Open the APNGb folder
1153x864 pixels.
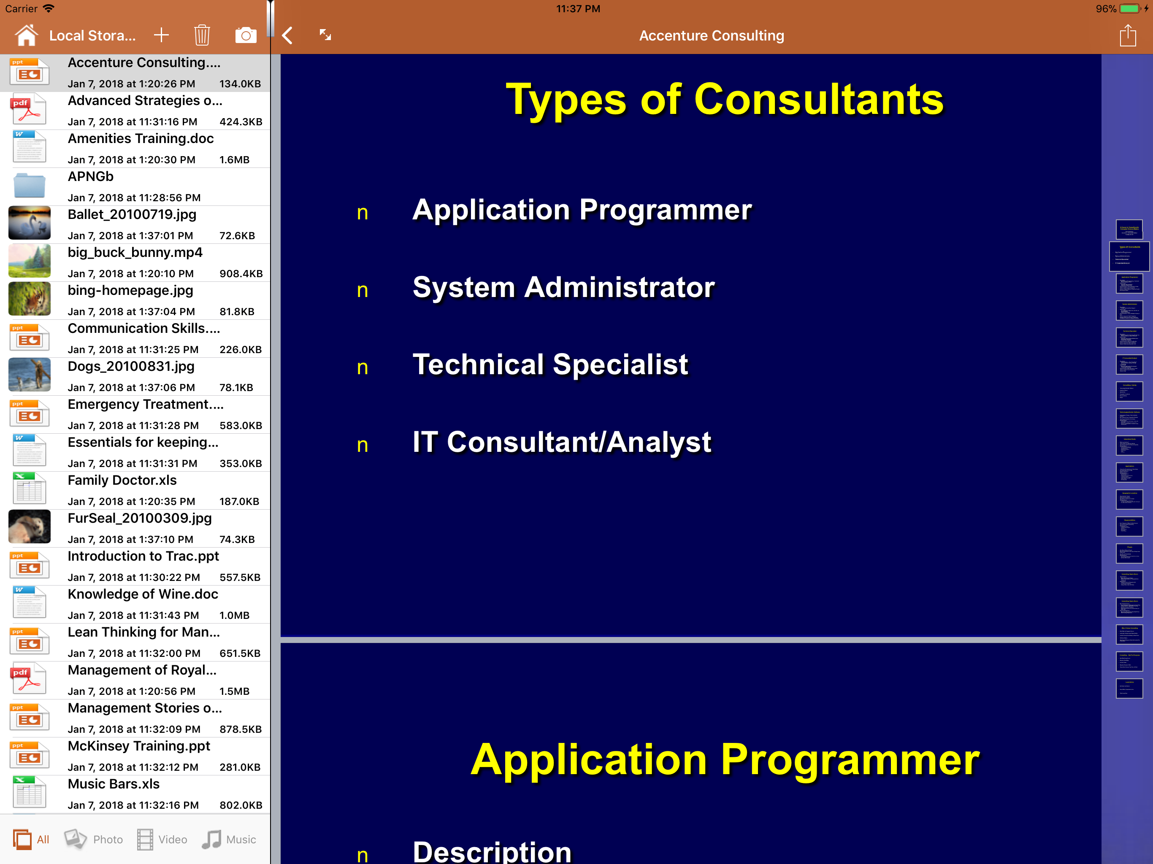tap(135, 186)
